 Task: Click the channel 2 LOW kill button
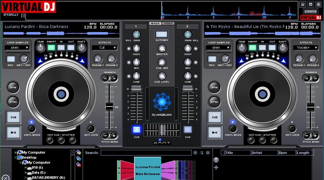pyautogui.click(x=196, y=76)
